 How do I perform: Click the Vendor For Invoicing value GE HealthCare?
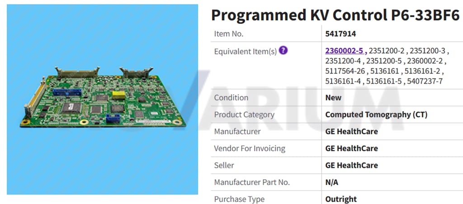tap(351, 149)
